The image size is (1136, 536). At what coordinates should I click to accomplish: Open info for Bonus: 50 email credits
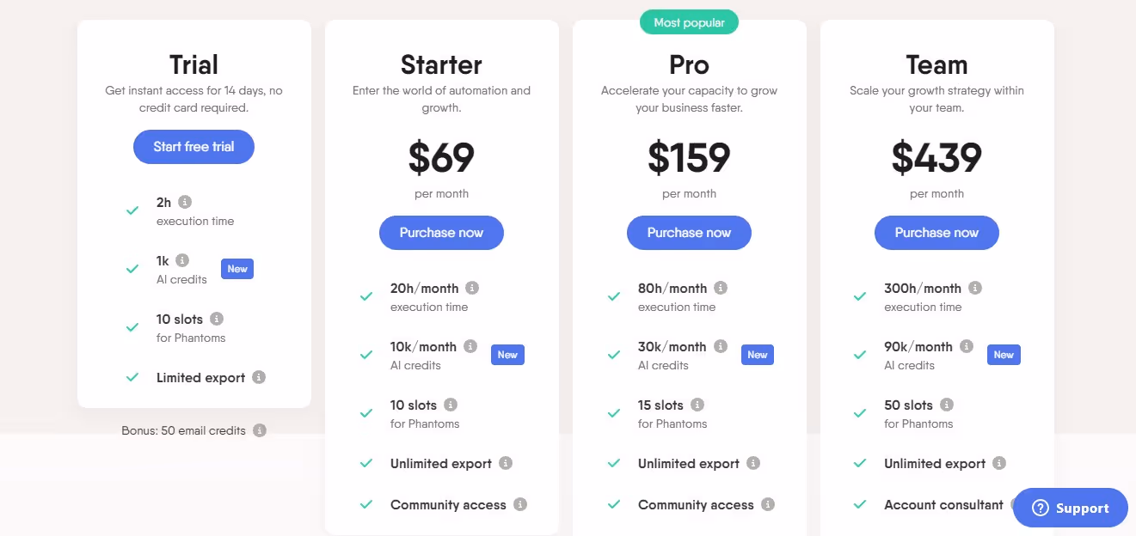click(x=260, y=430)
